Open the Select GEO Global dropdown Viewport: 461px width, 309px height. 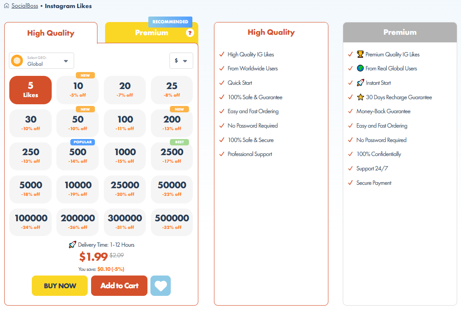(42, 61)
